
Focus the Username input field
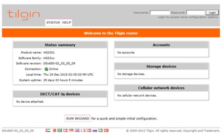[160, 12]
